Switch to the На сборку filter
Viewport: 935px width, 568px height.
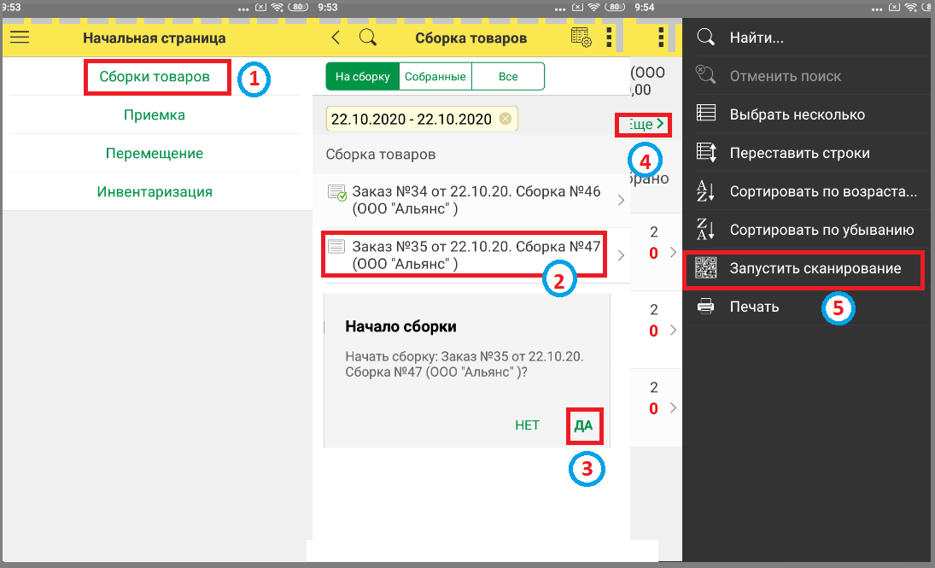363,76
